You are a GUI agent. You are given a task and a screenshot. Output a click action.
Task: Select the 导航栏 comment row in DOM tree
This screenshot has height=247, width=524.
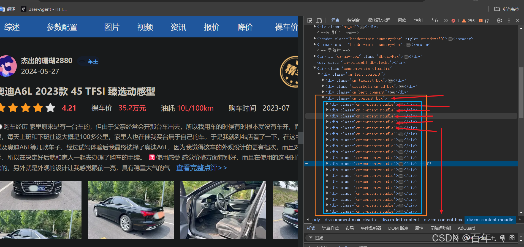pos(333,51)
